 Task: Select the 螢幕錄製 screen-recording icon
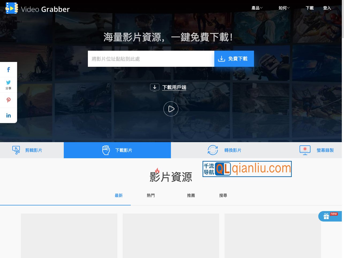(305, 150)
